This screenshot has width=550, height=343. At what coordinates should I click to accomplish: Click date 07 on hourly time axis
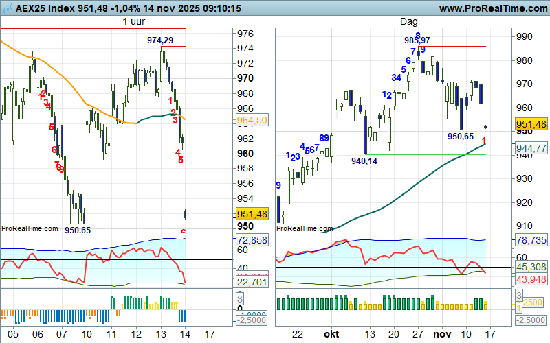(62, 334)
